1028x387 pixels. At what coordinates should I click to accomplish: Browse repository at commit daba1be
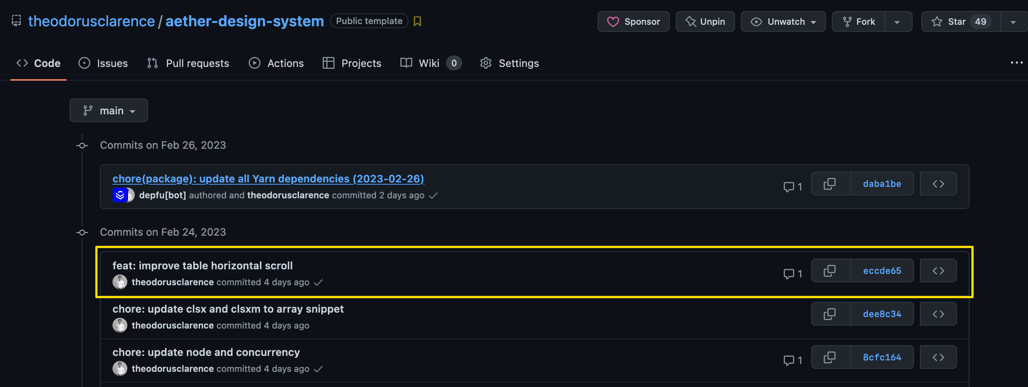[938, 184]
